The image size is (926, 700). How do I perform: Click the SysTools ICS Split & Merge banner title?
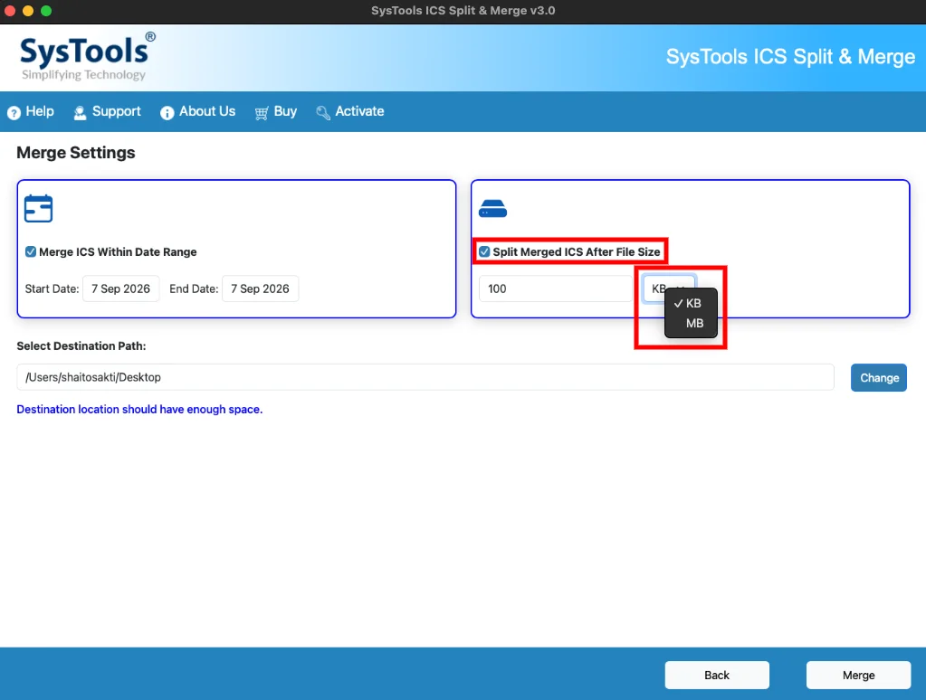pyautogui.click(x=791, y=57)
